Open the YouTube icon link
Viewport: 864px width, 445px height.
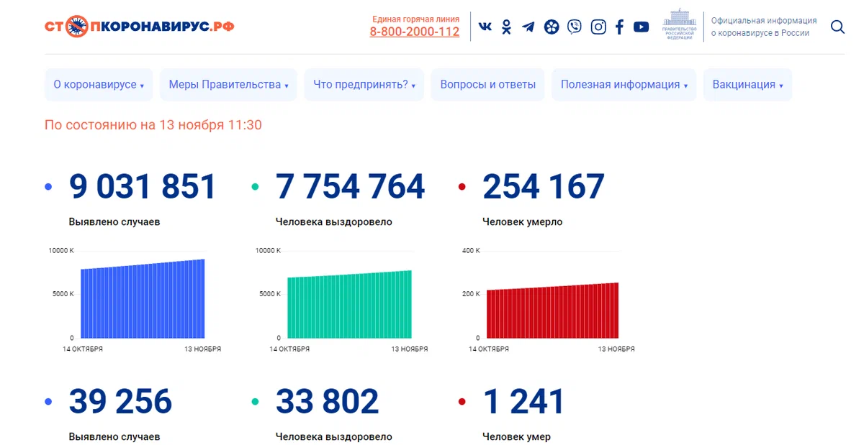coord(641,27)
